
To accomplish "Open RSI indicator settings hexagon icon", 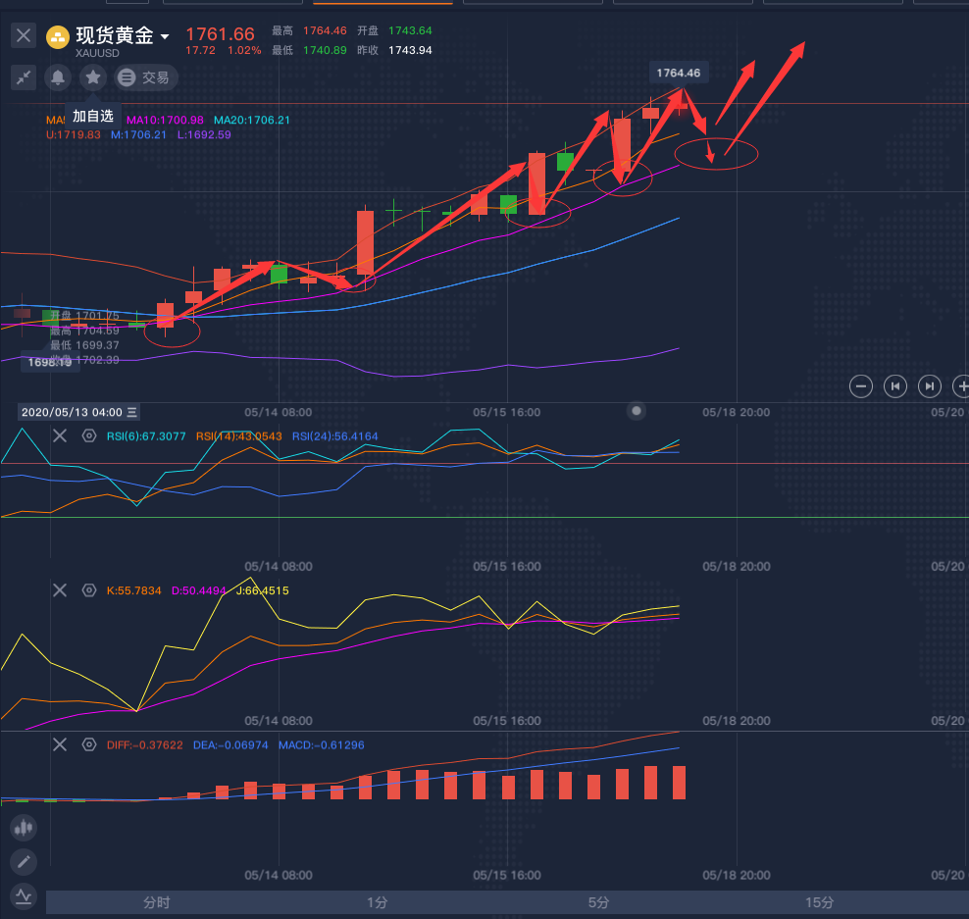I will [89, 436].
